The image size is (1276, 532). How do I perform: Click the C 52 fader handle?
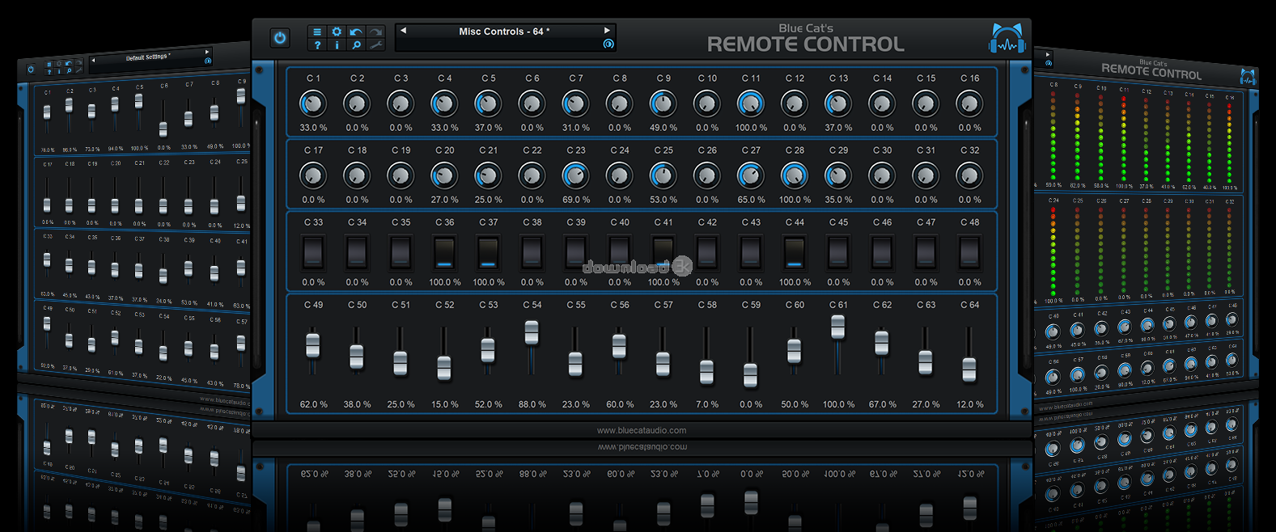point(444,367)
